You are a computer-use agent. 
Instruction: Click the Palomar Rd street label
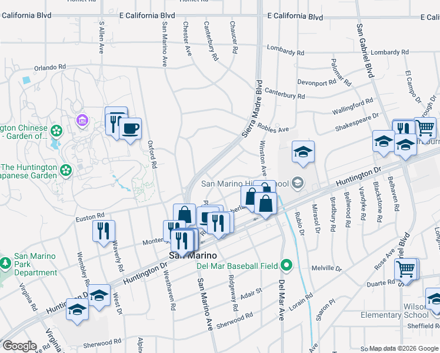[x=341, y=72]
